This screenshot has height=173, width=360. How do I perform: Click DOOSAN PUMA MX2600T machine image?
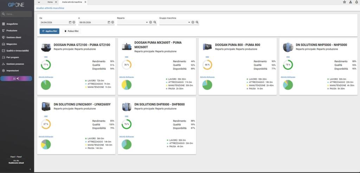click(127, 47)
